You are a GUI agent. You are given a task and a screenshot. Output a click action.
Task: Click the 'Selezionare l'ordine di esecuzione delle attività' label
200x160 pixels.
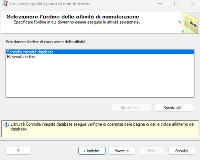[x=46, y=42]
